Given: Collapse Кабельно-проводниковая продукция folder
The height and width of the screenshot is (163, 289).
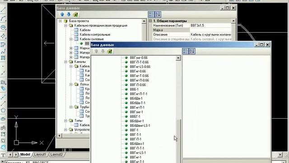Looking at the screenshot, I should click(65, 25).
